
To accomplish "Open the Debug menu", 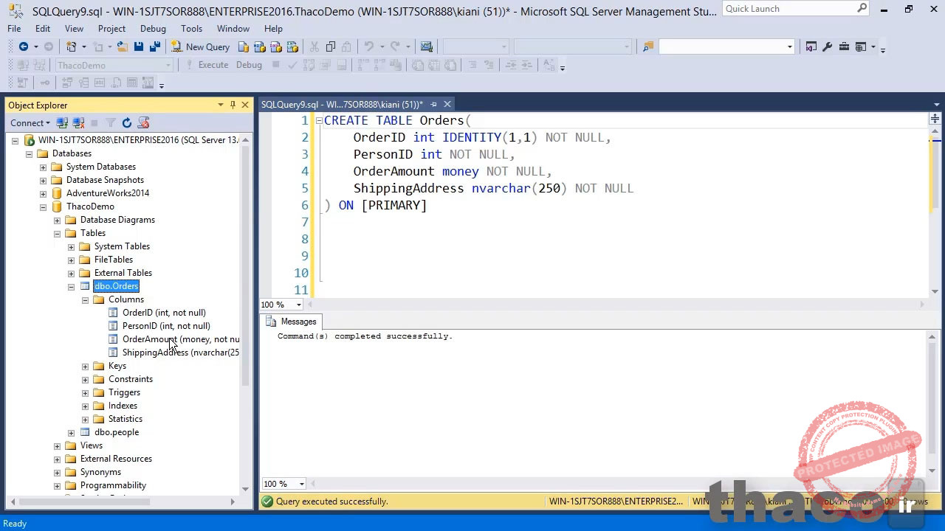I will pyautogui.click(x=153, y=29).
